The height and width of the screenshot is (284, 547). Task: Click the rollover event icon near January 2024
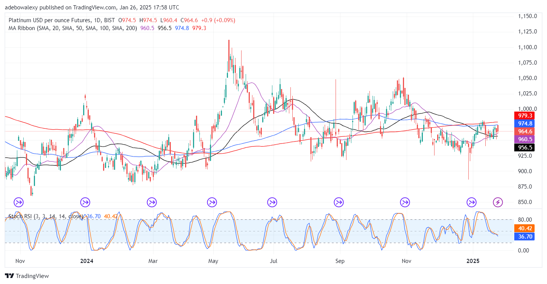(x=85, y=202)
